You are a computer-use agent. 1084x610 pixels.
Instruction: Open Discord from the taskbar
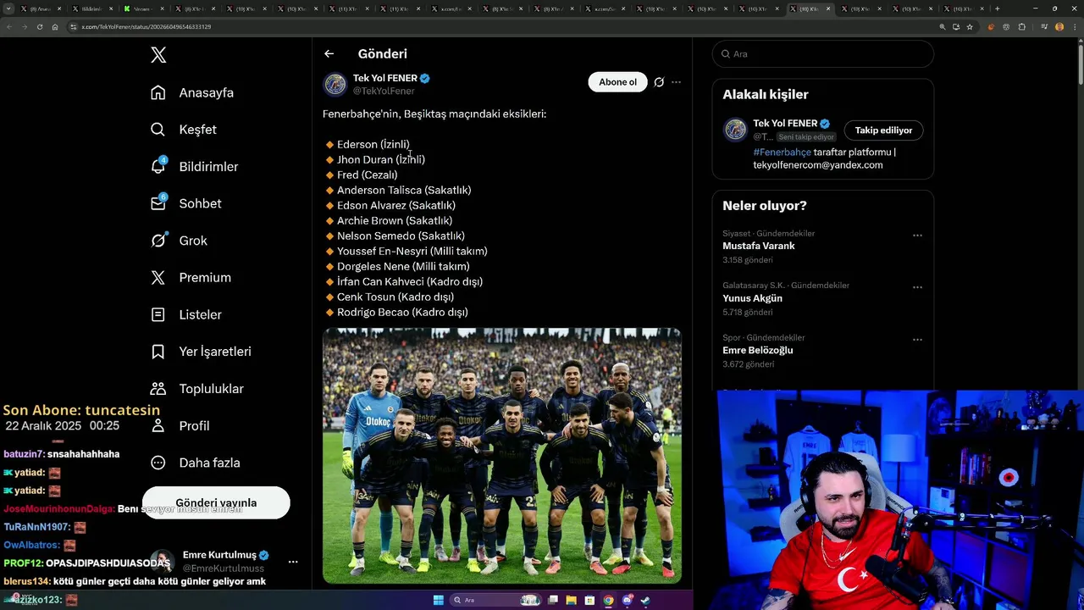pyautogui.click(x=627, y=600)
